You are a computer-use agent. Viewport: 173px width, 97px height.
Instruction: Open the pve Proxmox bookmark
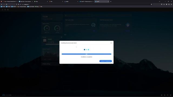click(x=22, y=6)
